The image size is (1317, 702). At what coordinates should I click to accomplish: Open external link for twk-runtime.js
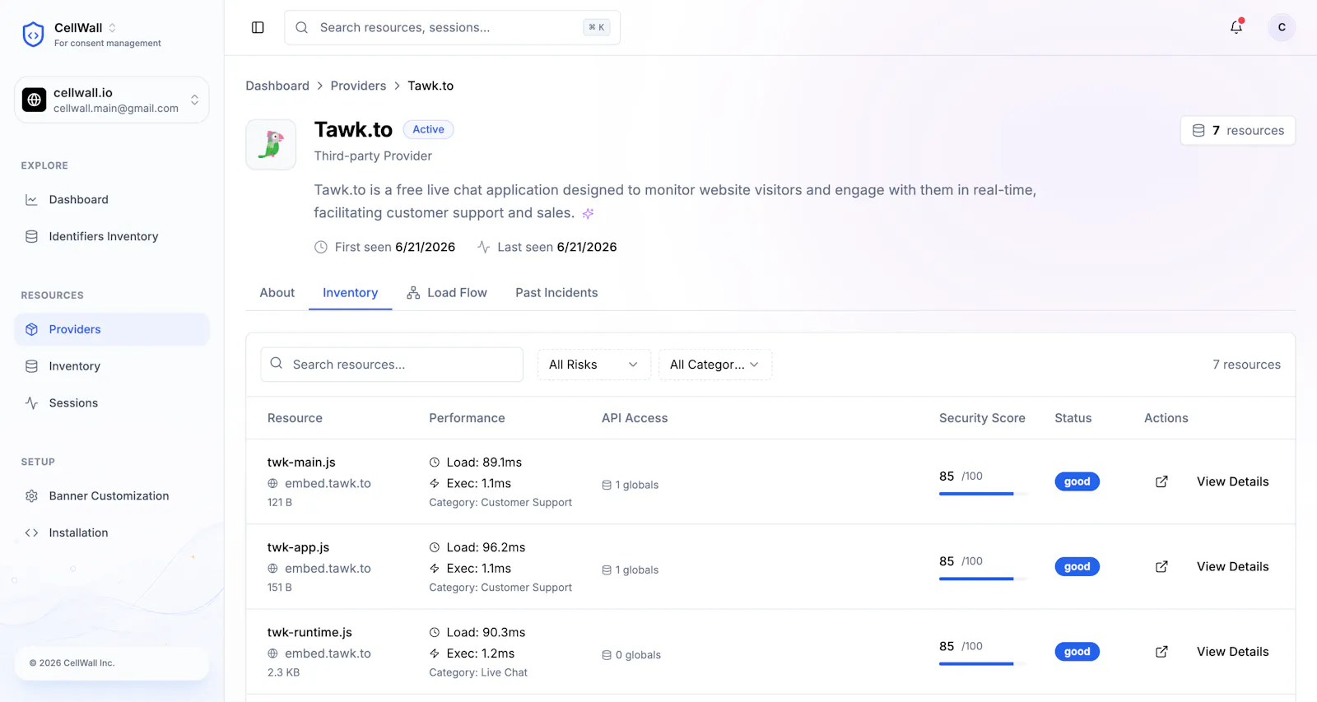1161,652
